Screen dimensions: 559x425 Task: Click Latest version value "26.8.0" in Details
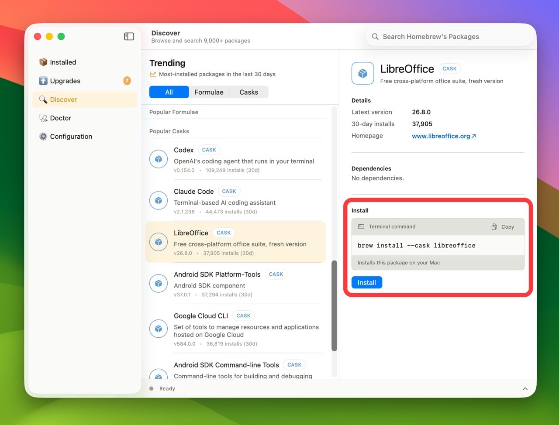(x=421, y=112)
